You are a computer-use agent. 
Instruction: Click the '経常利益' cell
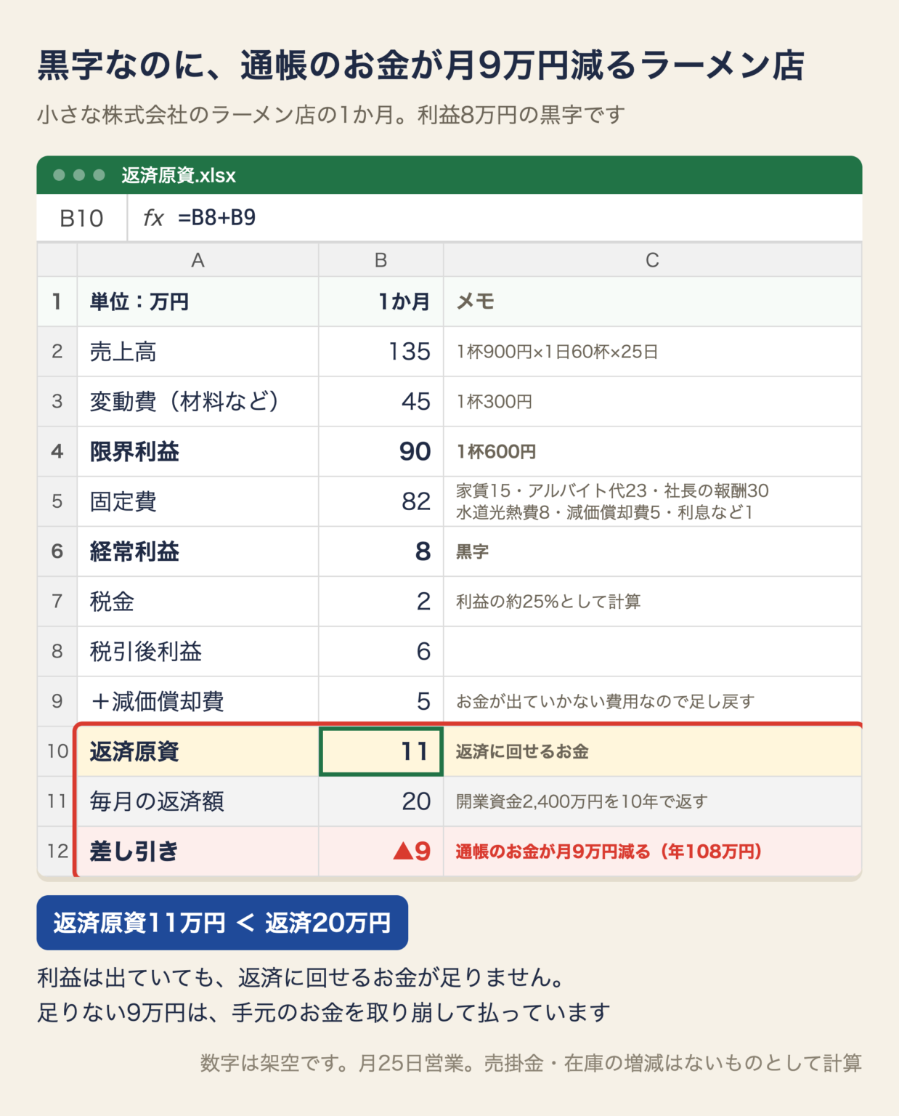[198, 551]
